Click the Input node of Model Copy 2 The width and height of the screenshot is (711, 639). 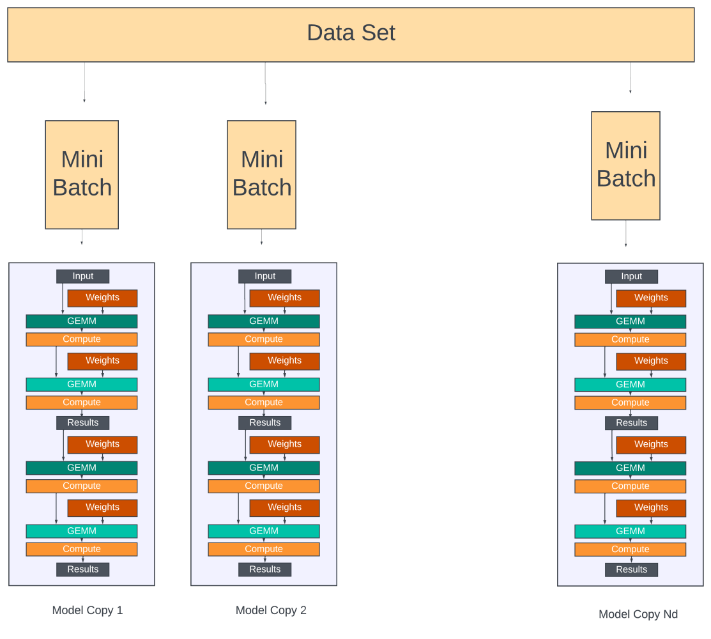[x=264, y=276]
